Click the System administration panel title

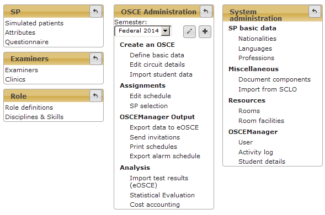point(255,15)
